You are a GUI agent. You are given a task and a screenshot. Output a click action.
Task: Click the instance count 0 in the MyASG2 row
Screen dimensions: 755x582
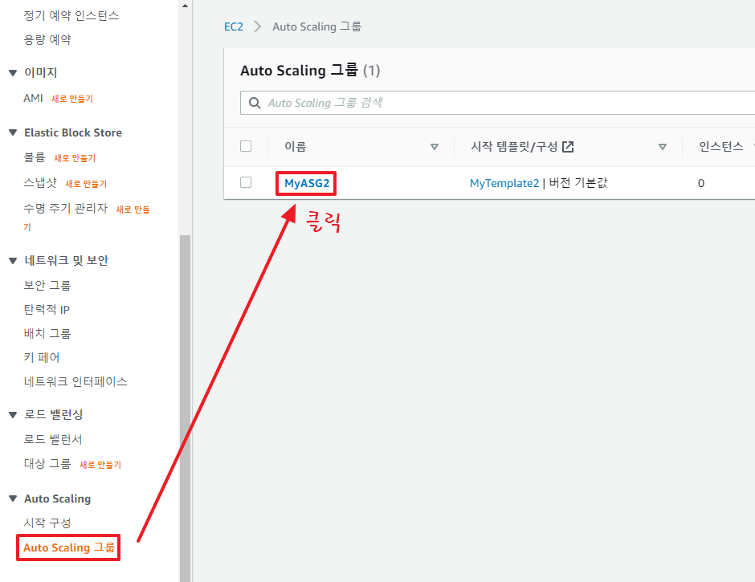(701, 183)
